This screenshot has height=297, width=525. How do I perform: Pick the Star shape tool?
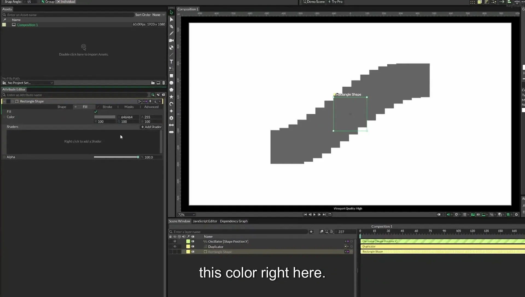tap(171, 97)
